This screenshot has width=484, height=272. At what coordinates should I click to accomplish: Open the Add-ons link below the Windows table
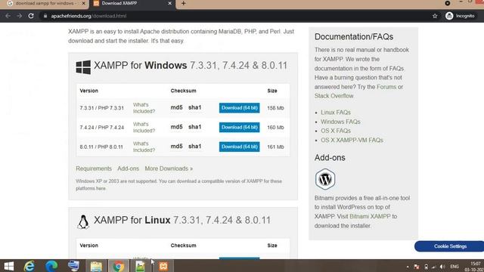(128, 168)
